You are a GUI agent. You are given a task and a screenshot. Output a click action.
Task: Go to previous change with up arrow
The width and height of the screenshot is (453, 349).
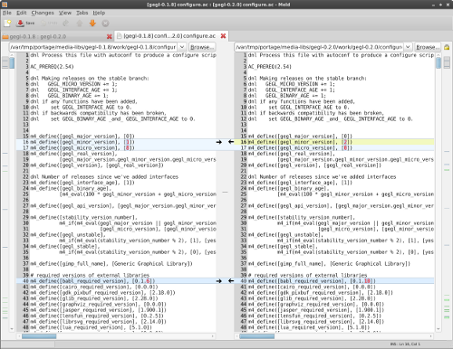click(x=80, y=24)
